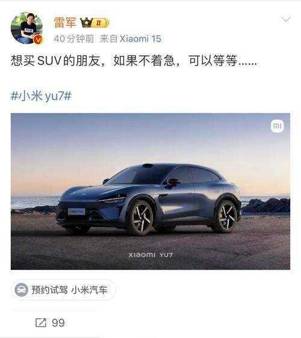Click the Mi logo watermark on photo

278,126
